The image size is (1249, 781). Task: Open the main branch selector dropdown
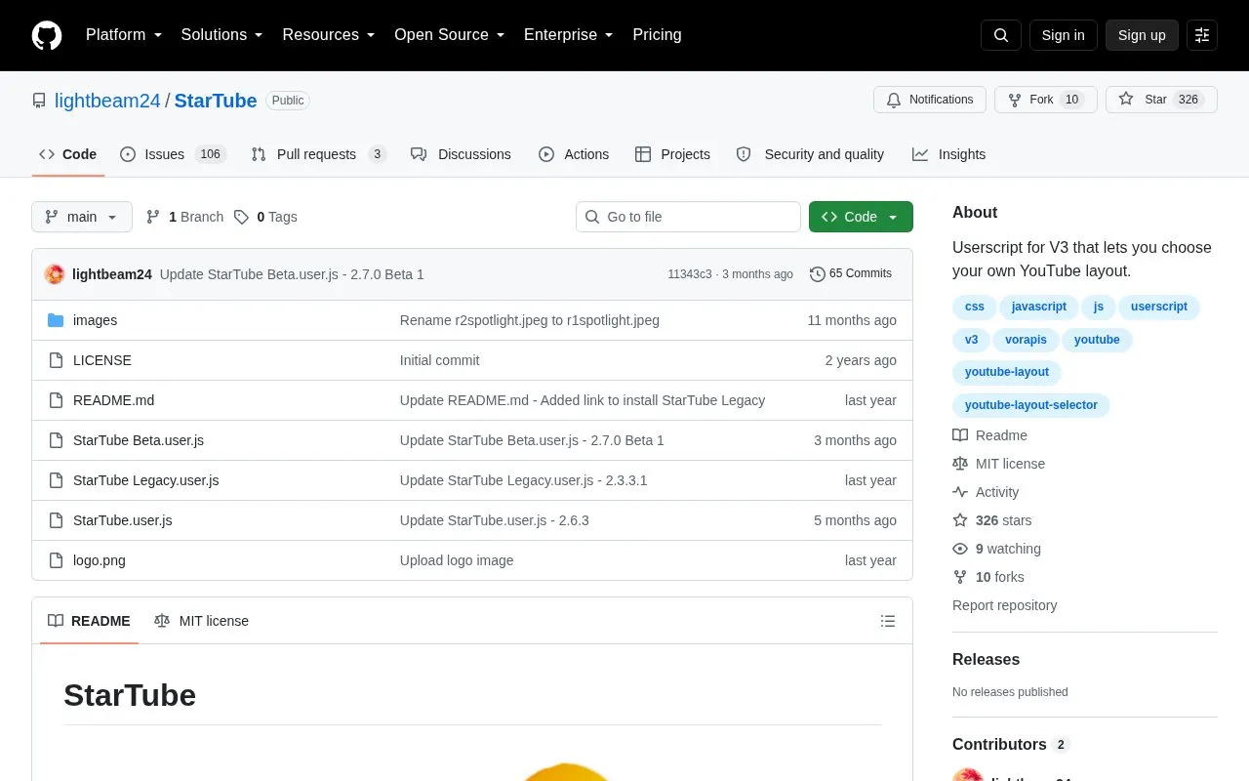point(82,217)
